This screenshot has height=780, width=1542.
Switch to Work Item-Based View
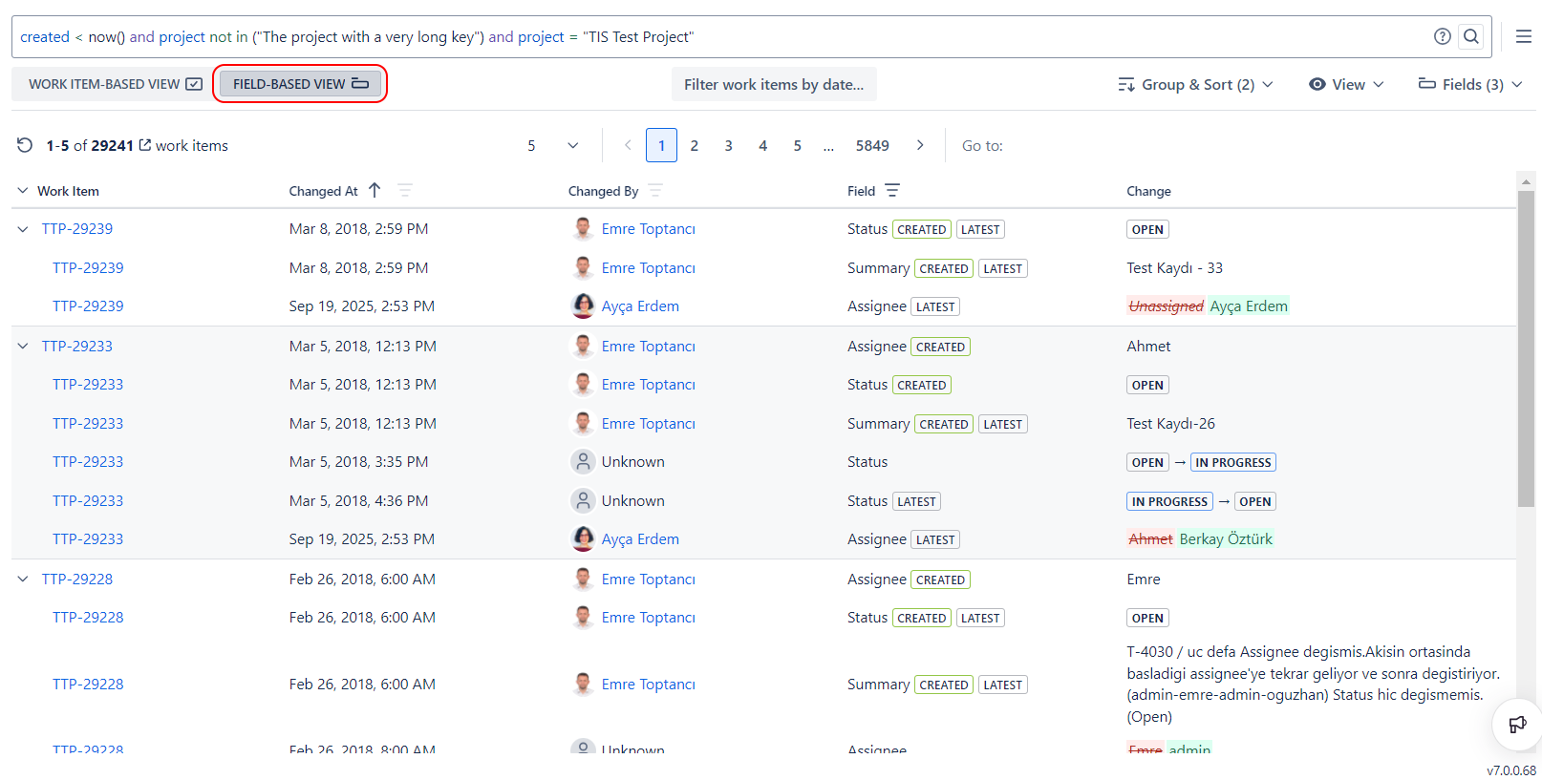[115, 84]
